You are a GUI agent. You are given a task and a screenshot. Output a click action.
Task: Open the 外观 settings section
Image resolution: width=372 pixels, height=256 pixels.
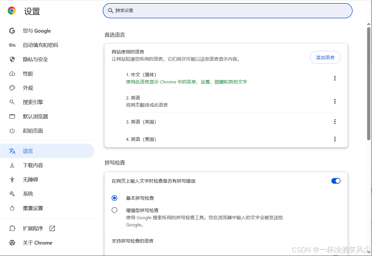(x=47, y=88)
